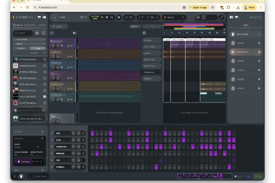This screenshot has height=183, width=275.
Task: Click the round icon next to the star
Action: coord(44,33)
